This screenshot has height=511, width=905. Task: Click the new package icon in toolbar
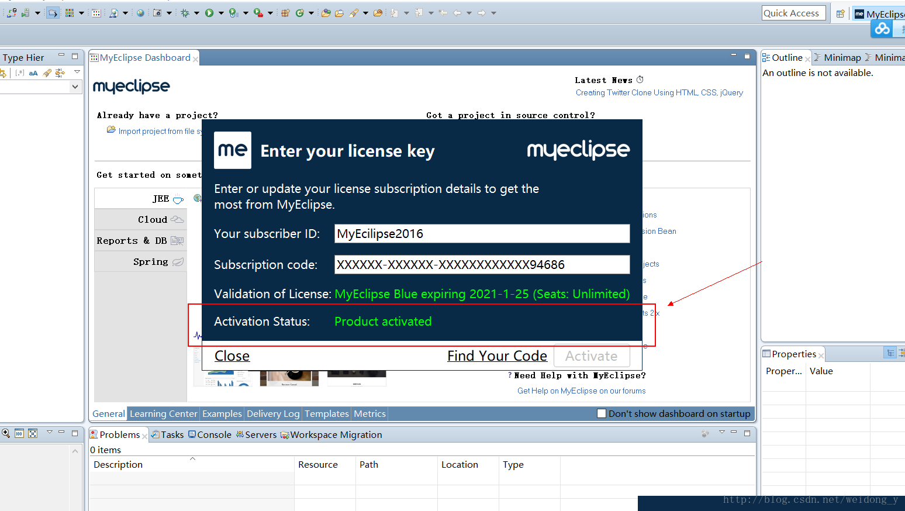click(x=285, y=13)
